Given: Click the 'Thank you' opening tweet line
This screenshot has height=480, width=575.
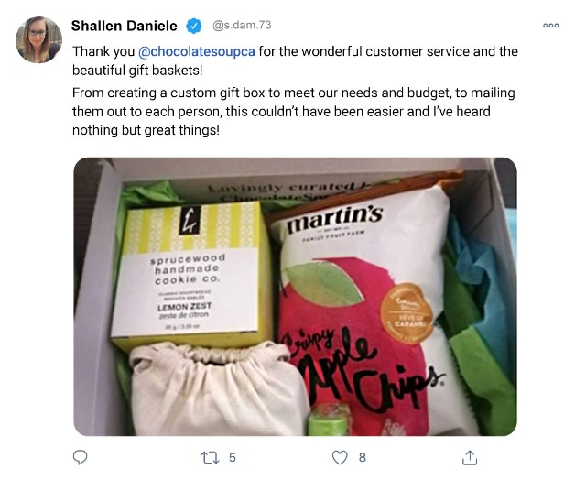Looking at the screenshot, I should point(295,60).
